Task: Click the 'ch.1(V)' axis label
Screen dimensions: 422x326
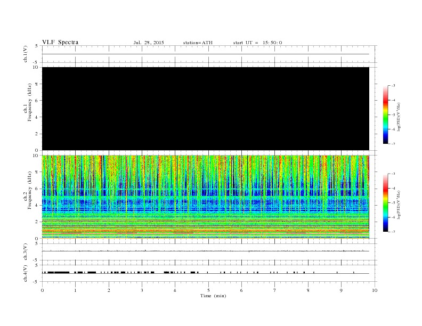Action: click(25, 54)
